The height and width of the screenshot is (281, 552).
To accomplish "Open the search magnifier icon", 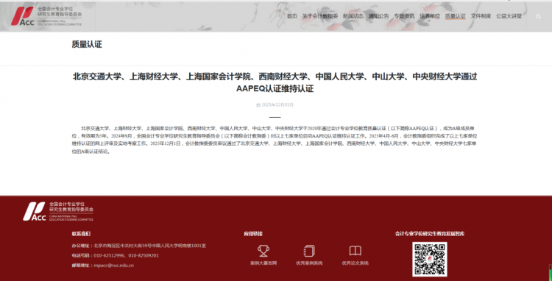I will point(538,16).
